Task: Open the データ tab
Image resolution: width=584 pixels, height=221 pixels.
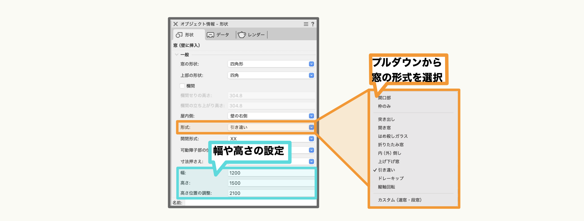Action: [218, 35]
